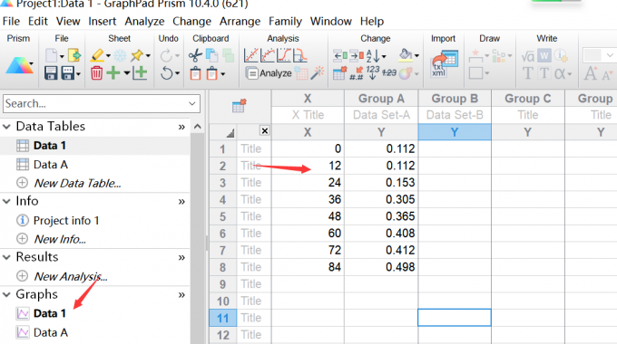The width and height of the screenshot is (617, 344).
Task: Open the Data A graph
Action: (x=51, y=332)
